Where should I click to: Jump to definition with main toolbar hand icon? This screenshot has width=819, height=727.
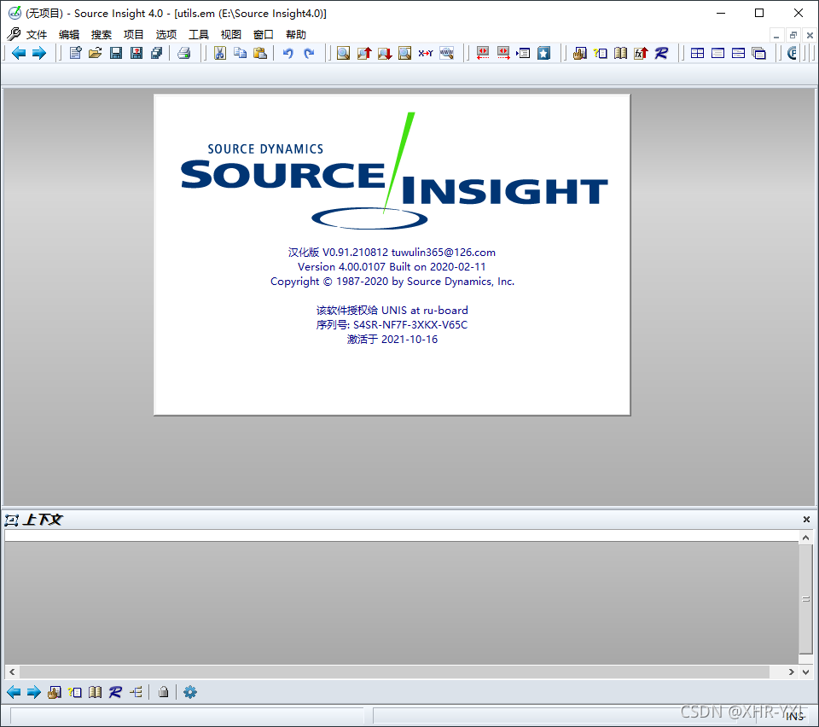click(x=579, y=53)
